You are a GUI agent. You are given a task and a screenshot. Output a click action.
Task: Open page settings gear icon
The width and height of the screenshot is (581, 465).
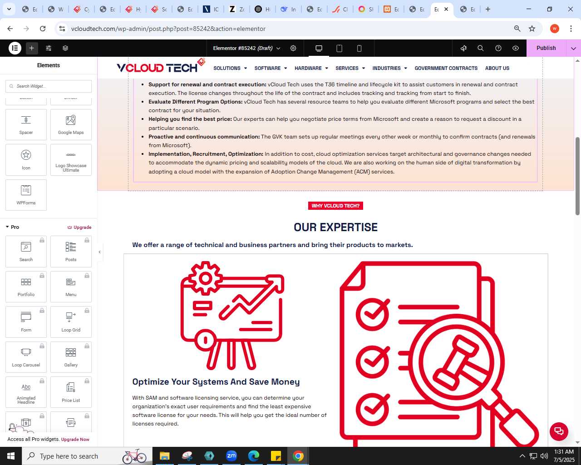coord(293,48)
